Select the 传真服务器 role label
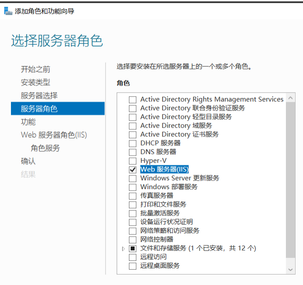 tap(157, 196)
